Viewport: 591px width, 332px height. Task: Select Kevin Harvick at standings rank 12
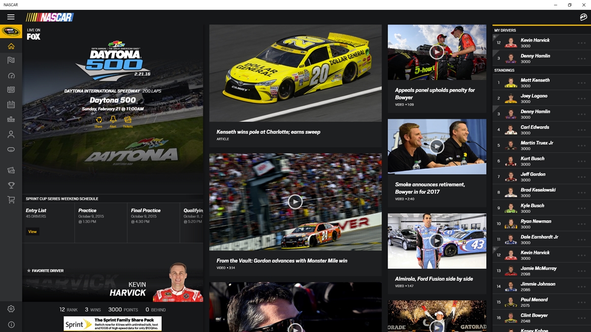[x=542, y=255]
